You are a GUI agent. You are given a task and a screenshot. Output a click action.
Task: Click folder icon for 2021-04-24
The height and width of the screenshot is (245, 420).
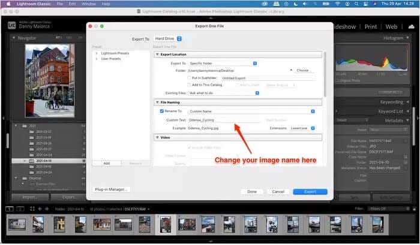tap(32, 173)
